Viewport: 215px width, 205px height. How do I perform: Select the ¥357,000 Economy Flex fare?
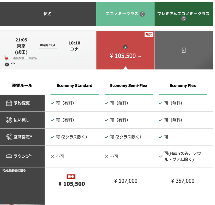pos(182,181)
